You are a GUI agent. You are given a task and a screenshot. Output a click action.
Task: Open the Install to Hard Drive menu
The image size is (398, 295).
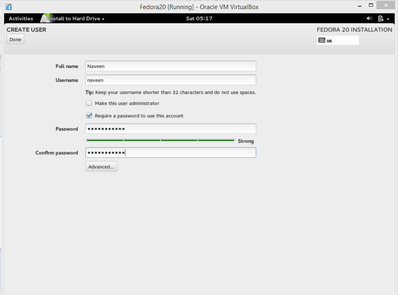pos(77,19)
